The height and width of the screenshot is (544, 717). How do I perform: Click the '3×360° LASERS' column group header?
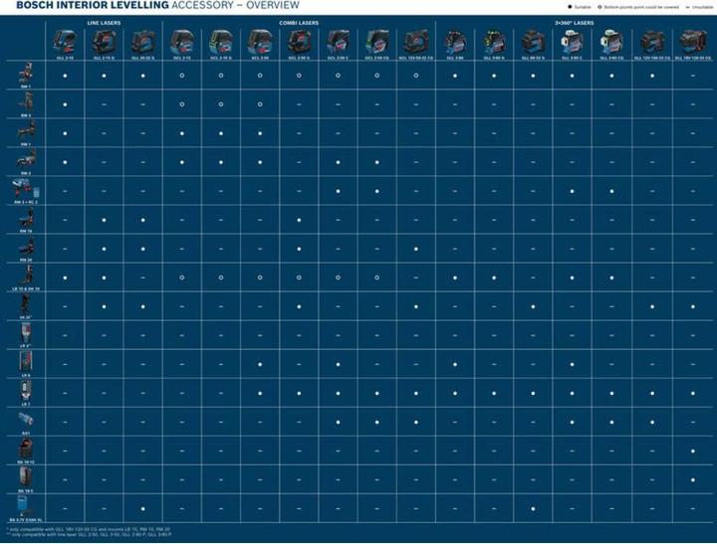click(575, 23)
